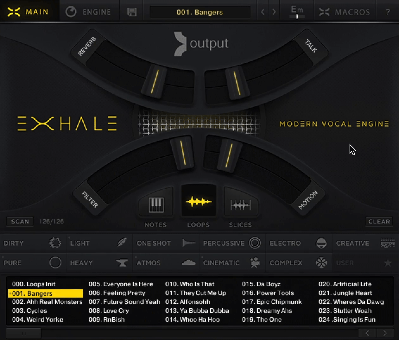
Task: Filter presets by CREATIVE tag
Action: [x=365, y=243]
